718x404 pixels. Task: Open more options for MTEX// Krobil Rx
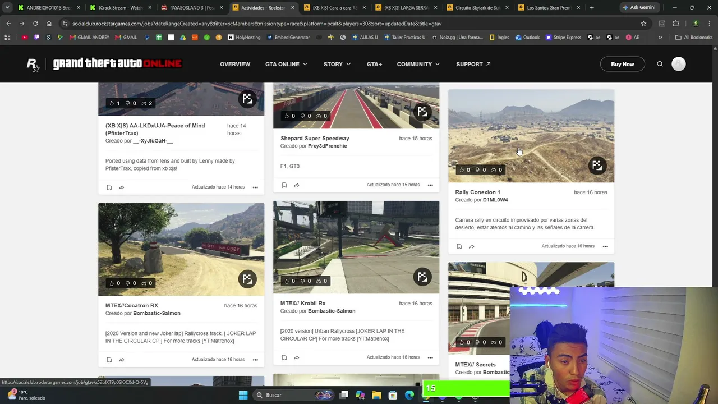430,357
